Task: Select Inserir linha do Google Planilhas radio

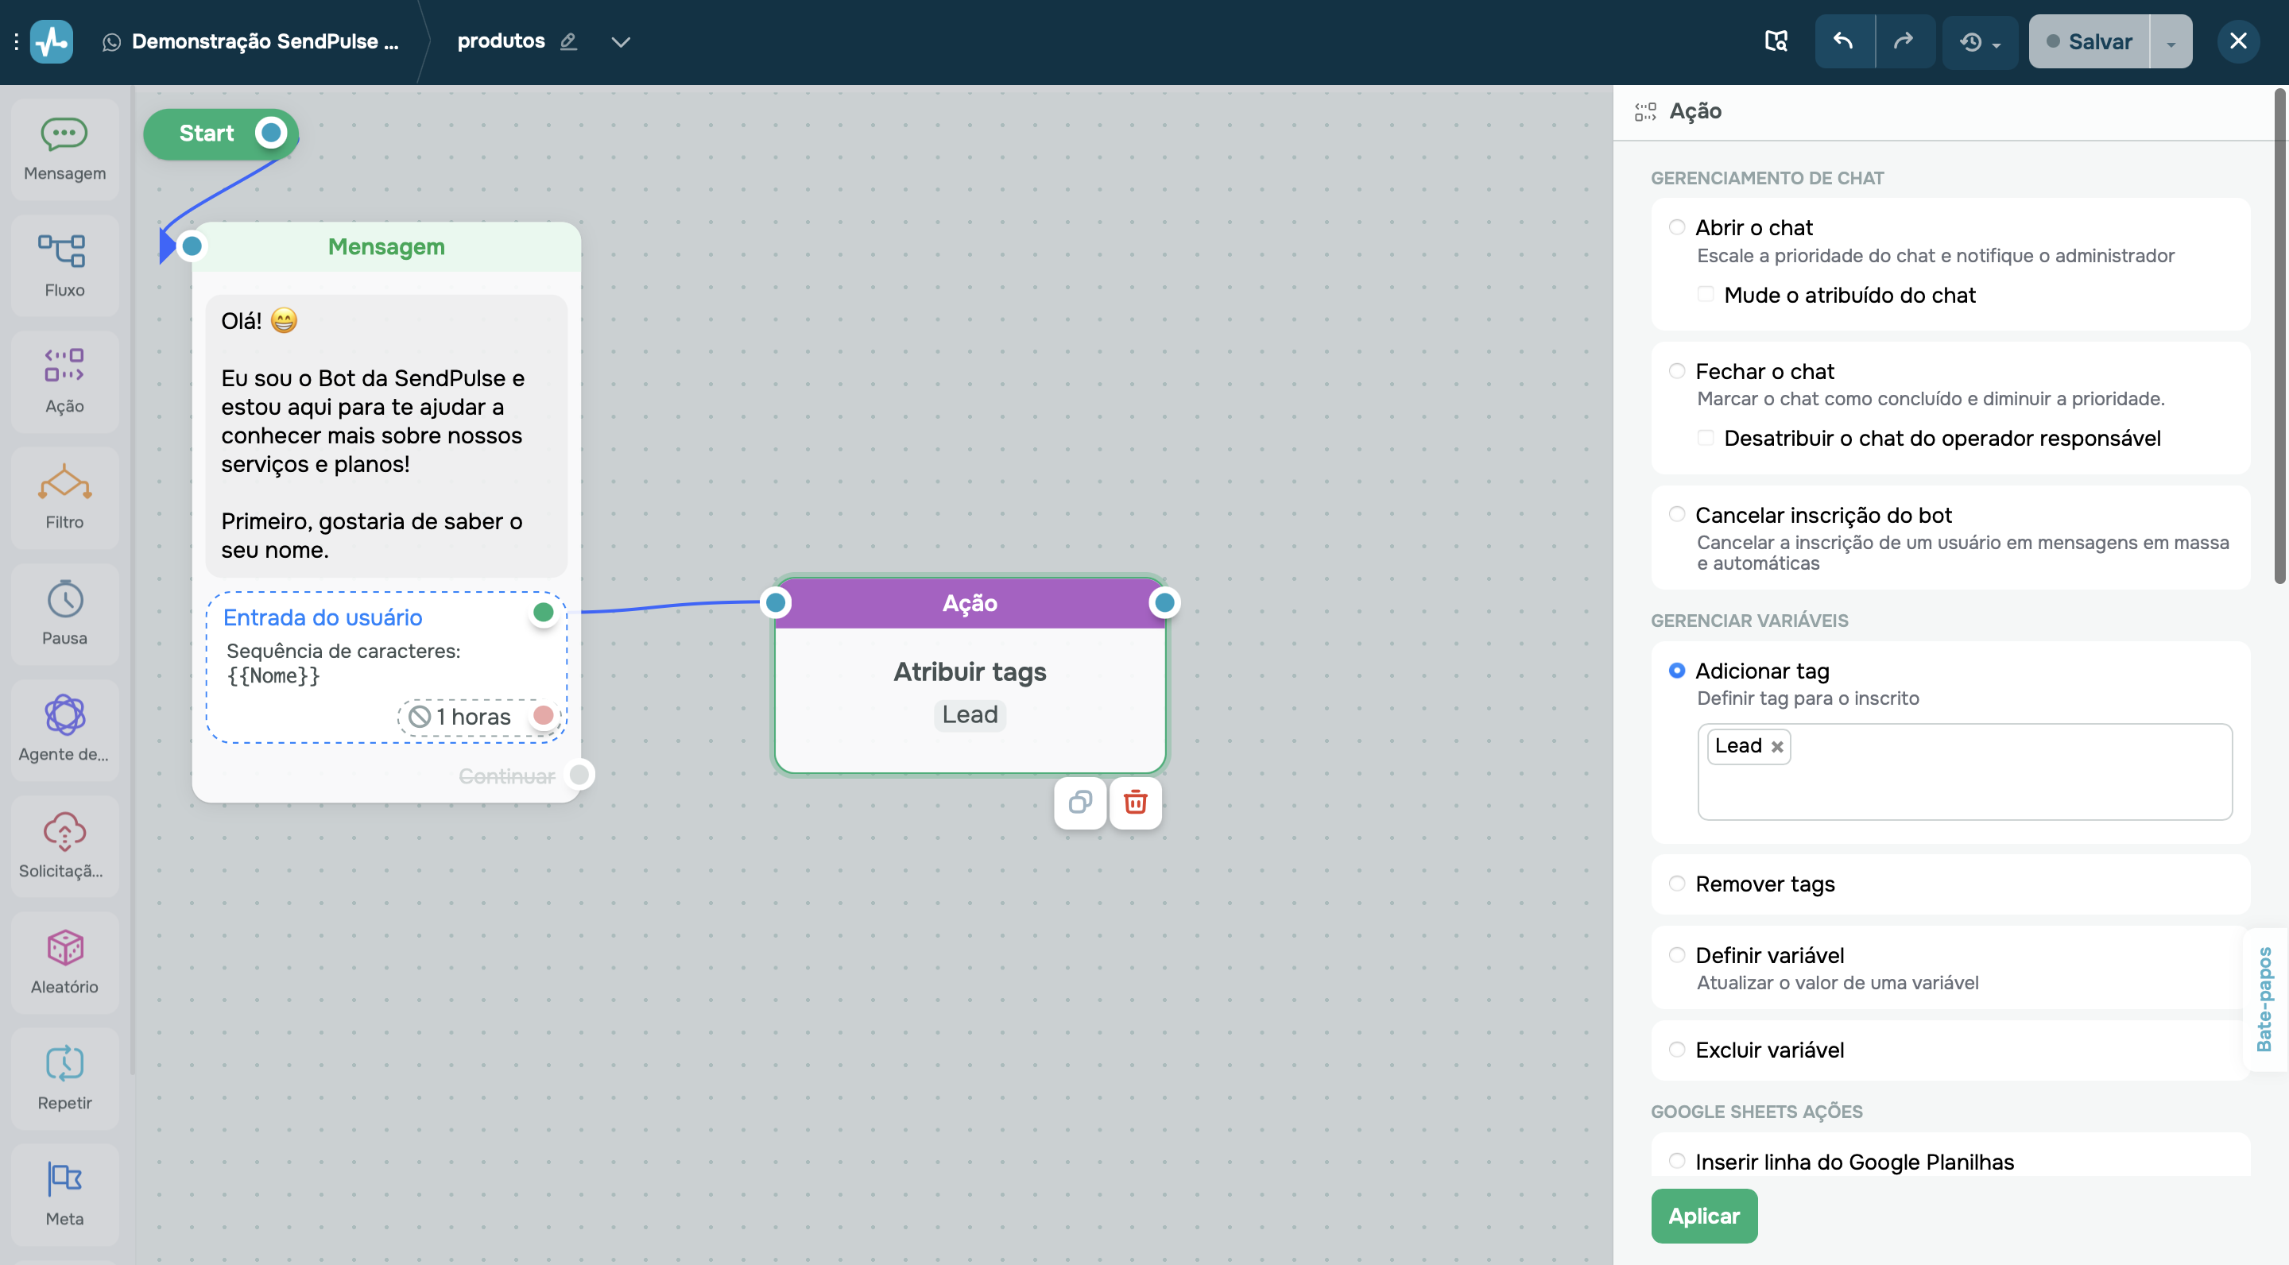Action: pyautogui.click(x=1676, y=1161)
